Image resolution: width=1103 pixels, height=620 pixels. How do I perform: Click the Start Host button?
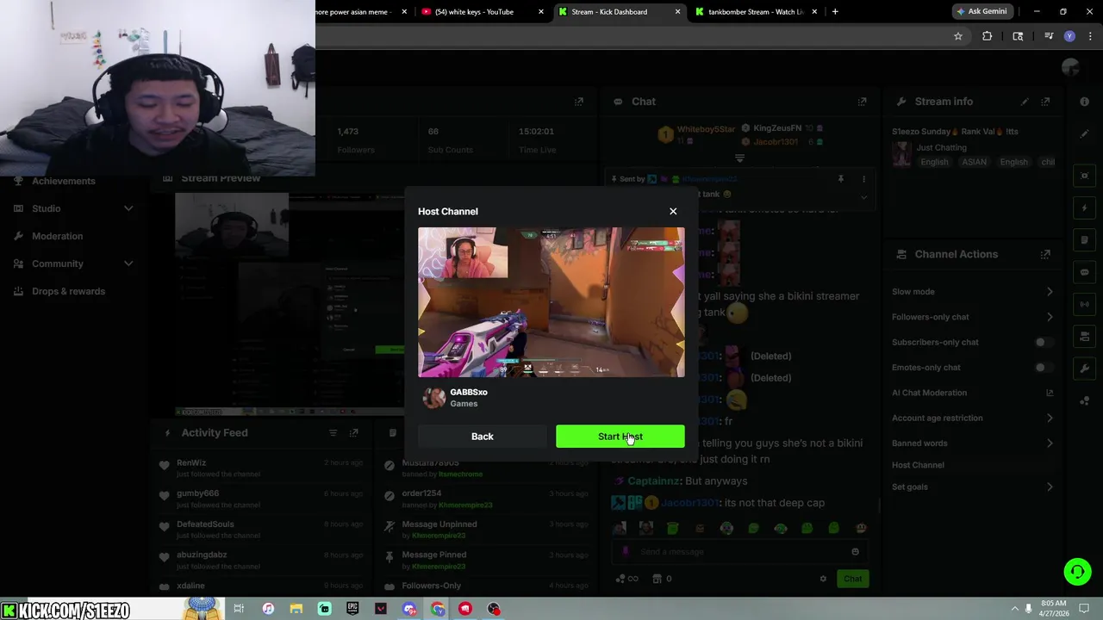coord(620,437)
